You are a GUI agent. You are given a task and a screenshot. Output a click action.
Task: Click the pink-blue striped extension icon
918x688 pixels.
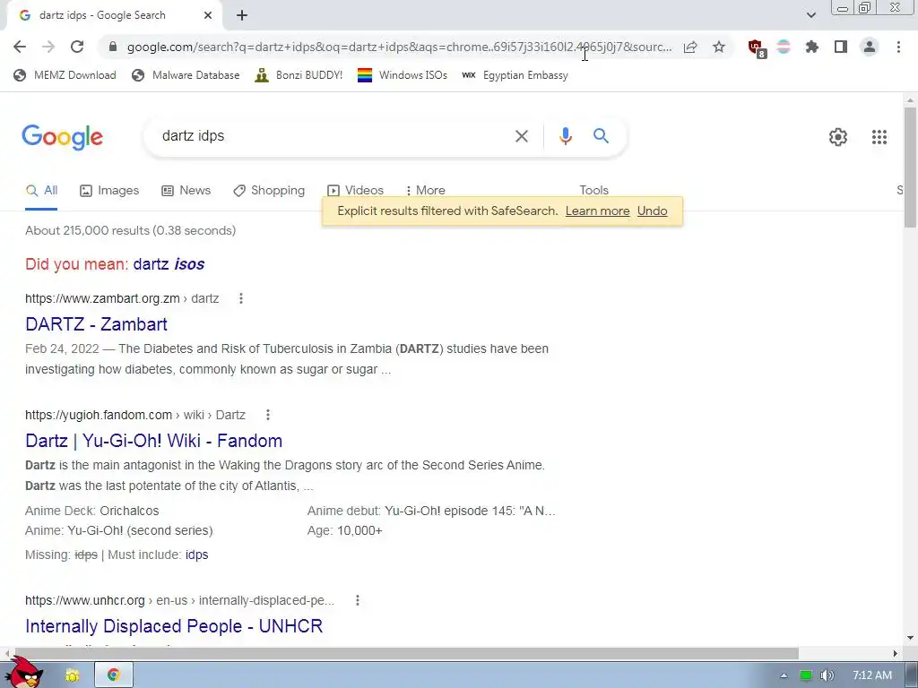click(x=784, y=47)
